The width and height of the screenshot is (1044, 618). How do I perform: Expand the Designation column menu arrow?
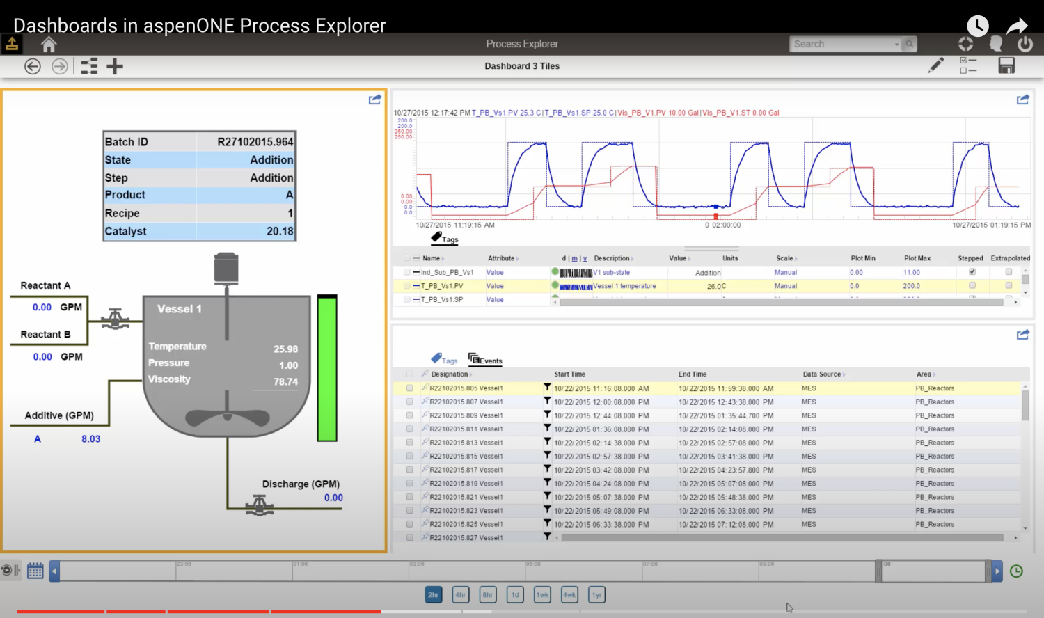[471, 374]
